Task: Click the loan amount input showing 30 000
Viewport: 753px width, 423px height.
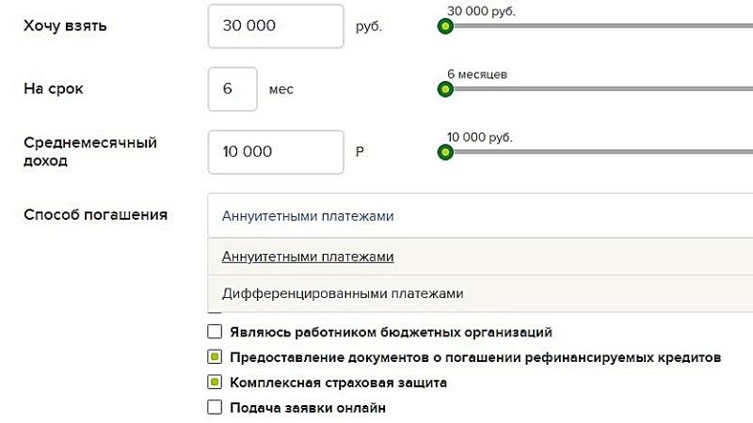Action: (x=276, y=26)
